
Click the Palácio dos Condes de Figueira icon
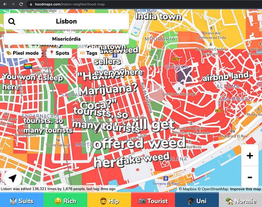(211, 44)
